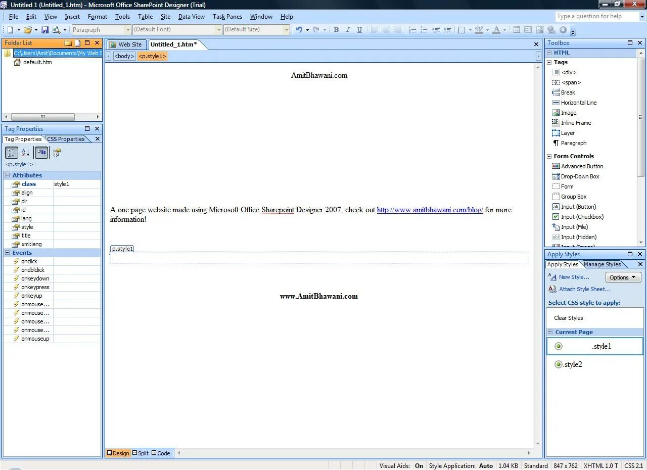This screenshot has height=470, width=647.
Task: Switch to the Manage Styles tab
Action: 602,264
